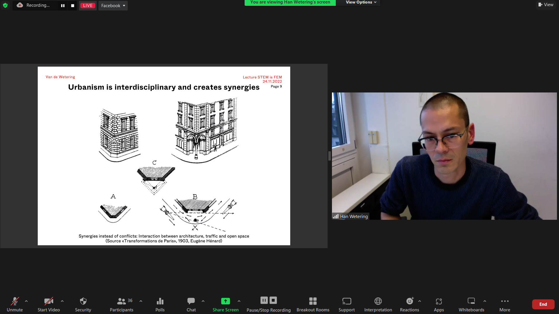Open the View layout menu
Screen dimensions: 559x314
[546, 5]
